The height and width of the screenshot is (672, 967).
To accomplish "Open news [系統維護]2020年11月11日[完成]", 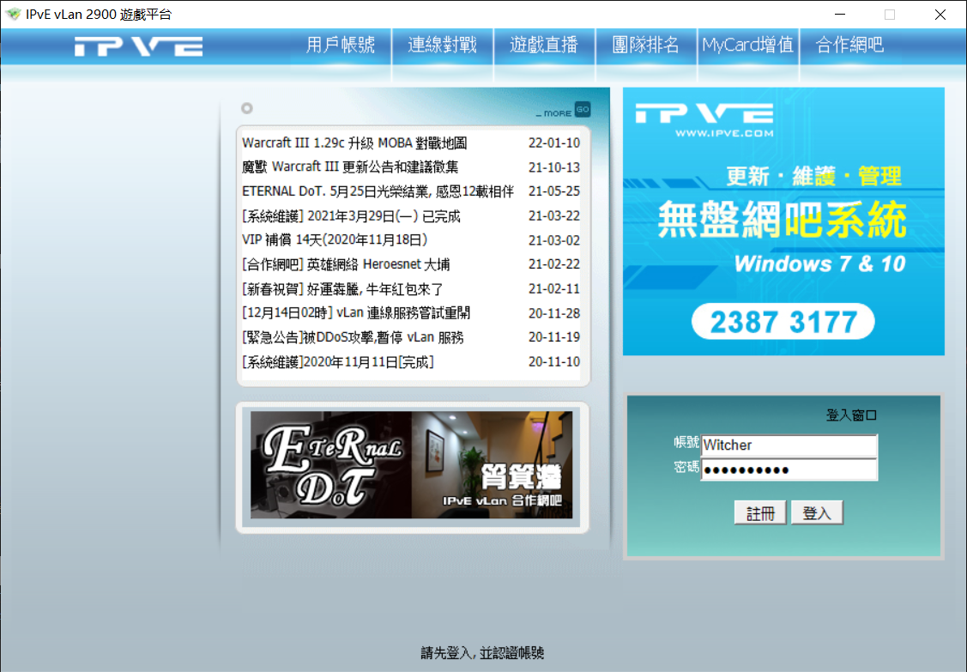I will tap(338, 361).
